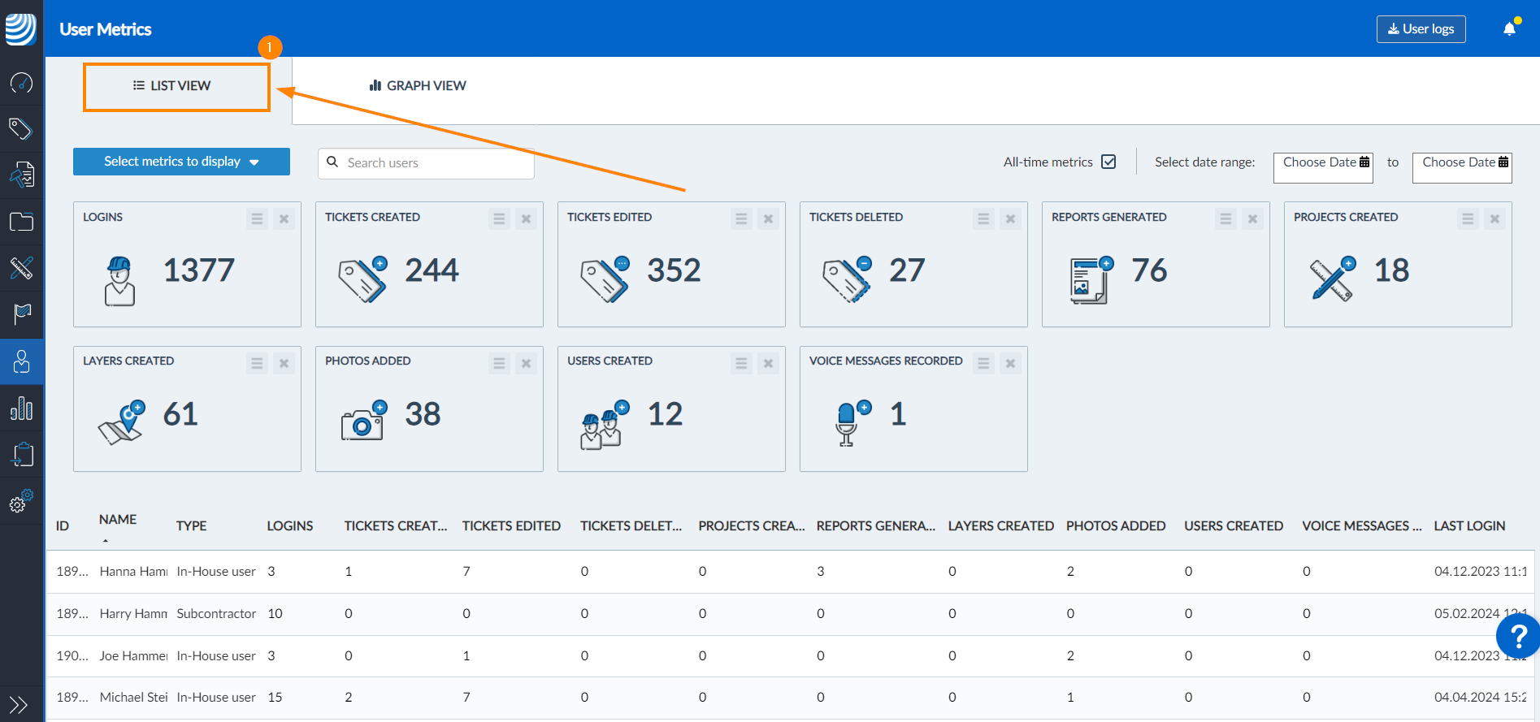
Task: Open the tickets tag icon in sidebar
Action: tap(21, 128)
